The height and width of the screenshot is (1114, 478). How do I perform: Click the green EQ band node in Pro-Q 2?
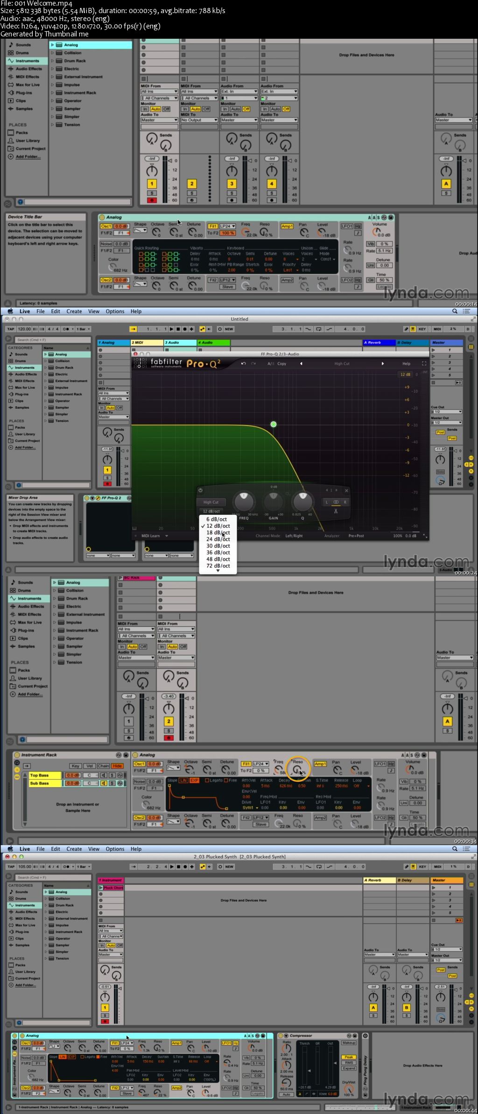coord(274,424)
